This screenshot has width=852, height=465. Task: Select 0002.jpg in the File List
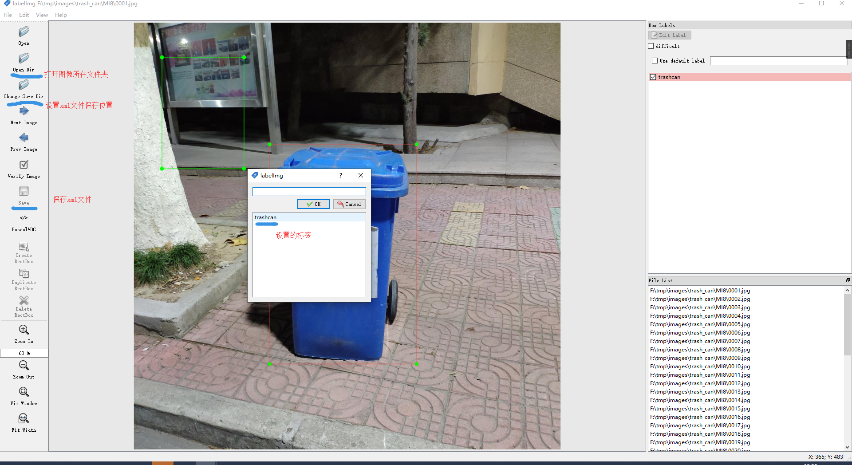700,299
